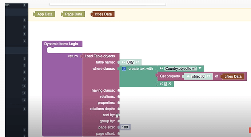Click the page offset: label
Screen dimensions: 251x137
[x=105, y=133]
